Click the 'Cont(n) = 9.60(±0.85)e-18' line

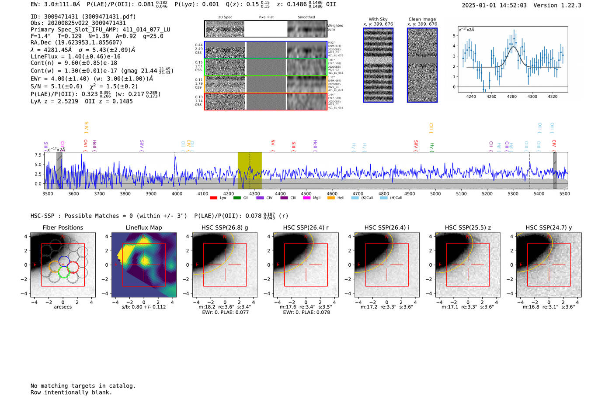coord(74,63)
